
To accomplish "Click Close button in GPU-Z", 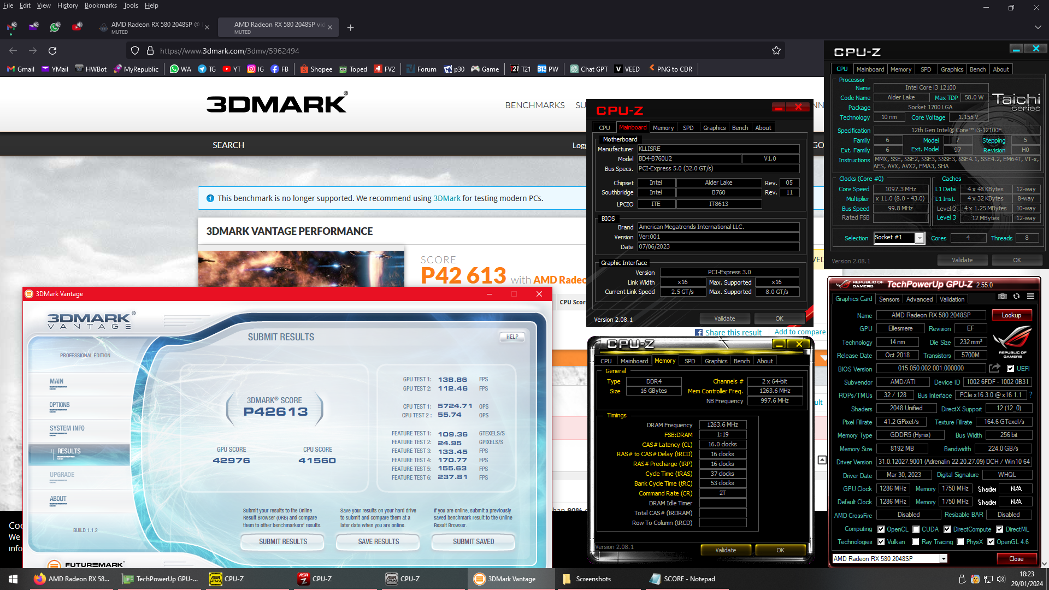I will tap(1016, 559).
